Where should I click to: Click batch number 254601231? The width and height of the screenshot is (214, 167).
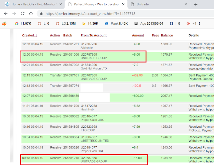pos(71,44)
